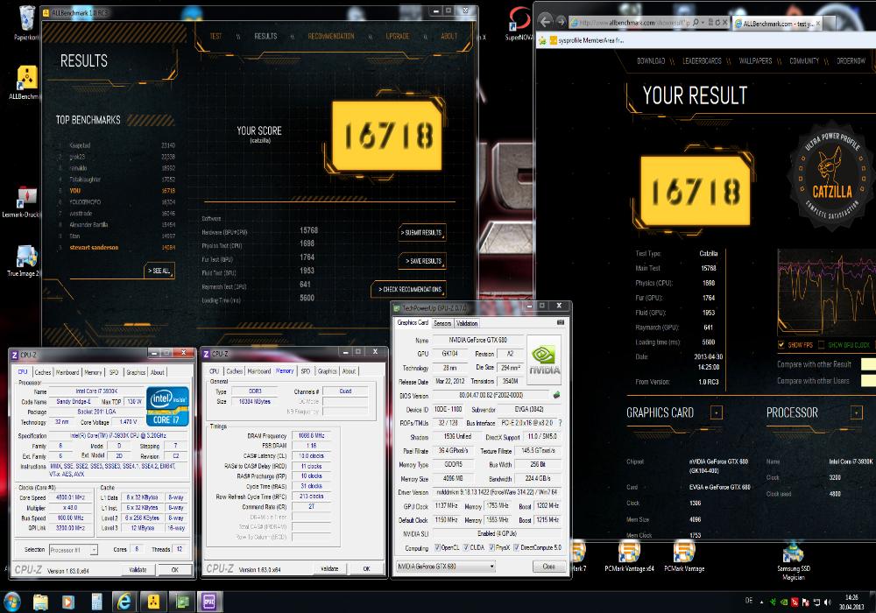Toggle the DirectCompute 5.0 checkbox in GPU-Z
876x613 pixels.
[x=516, y=547]
